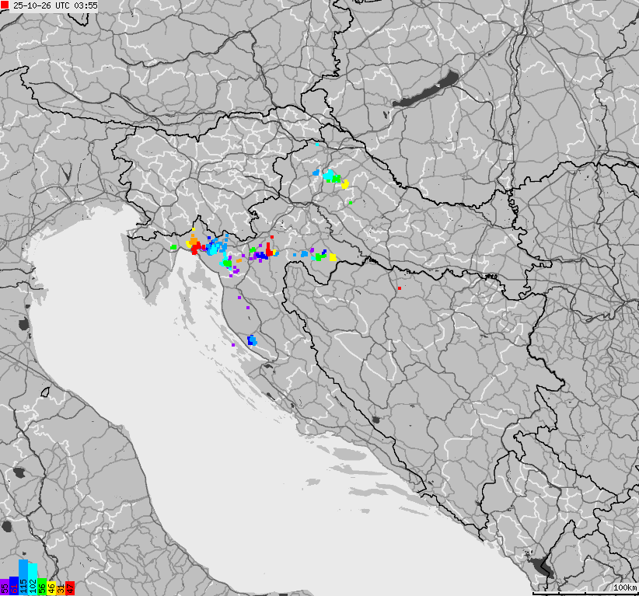
Task: Click the small red strike marker above the blue-purple cluster
Action: (x=272, y=237)
